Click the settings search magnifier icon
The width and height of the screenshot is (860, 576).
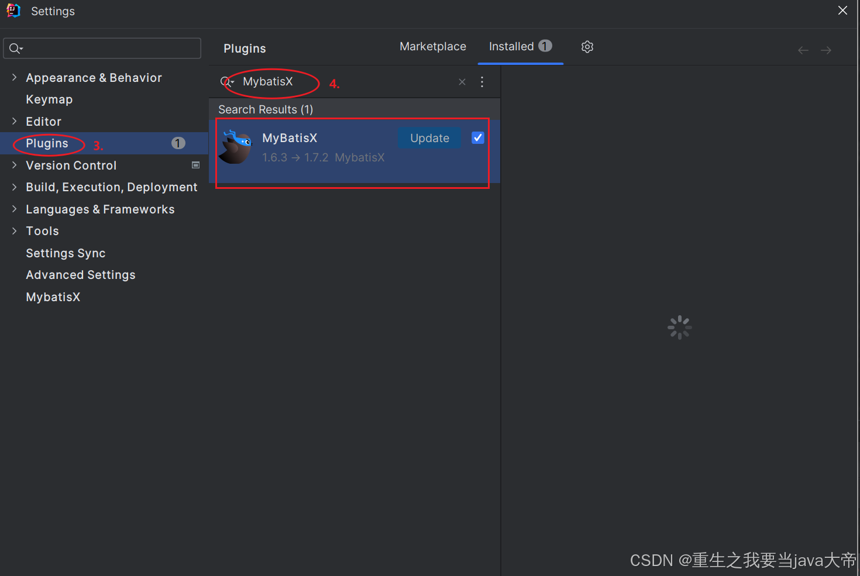coord(16,49)
